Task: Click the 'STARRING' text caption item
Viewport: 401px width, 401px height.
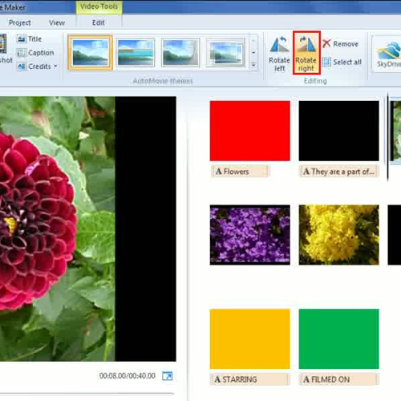Action: click(250, 379)
